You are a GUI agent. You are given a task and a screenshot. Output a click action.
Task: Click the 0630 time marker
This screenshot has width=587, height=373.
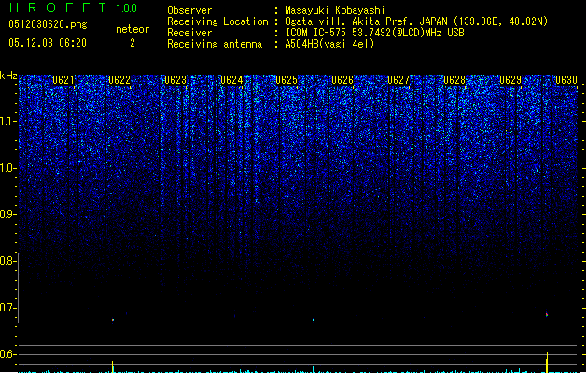(x=566, y=80)
